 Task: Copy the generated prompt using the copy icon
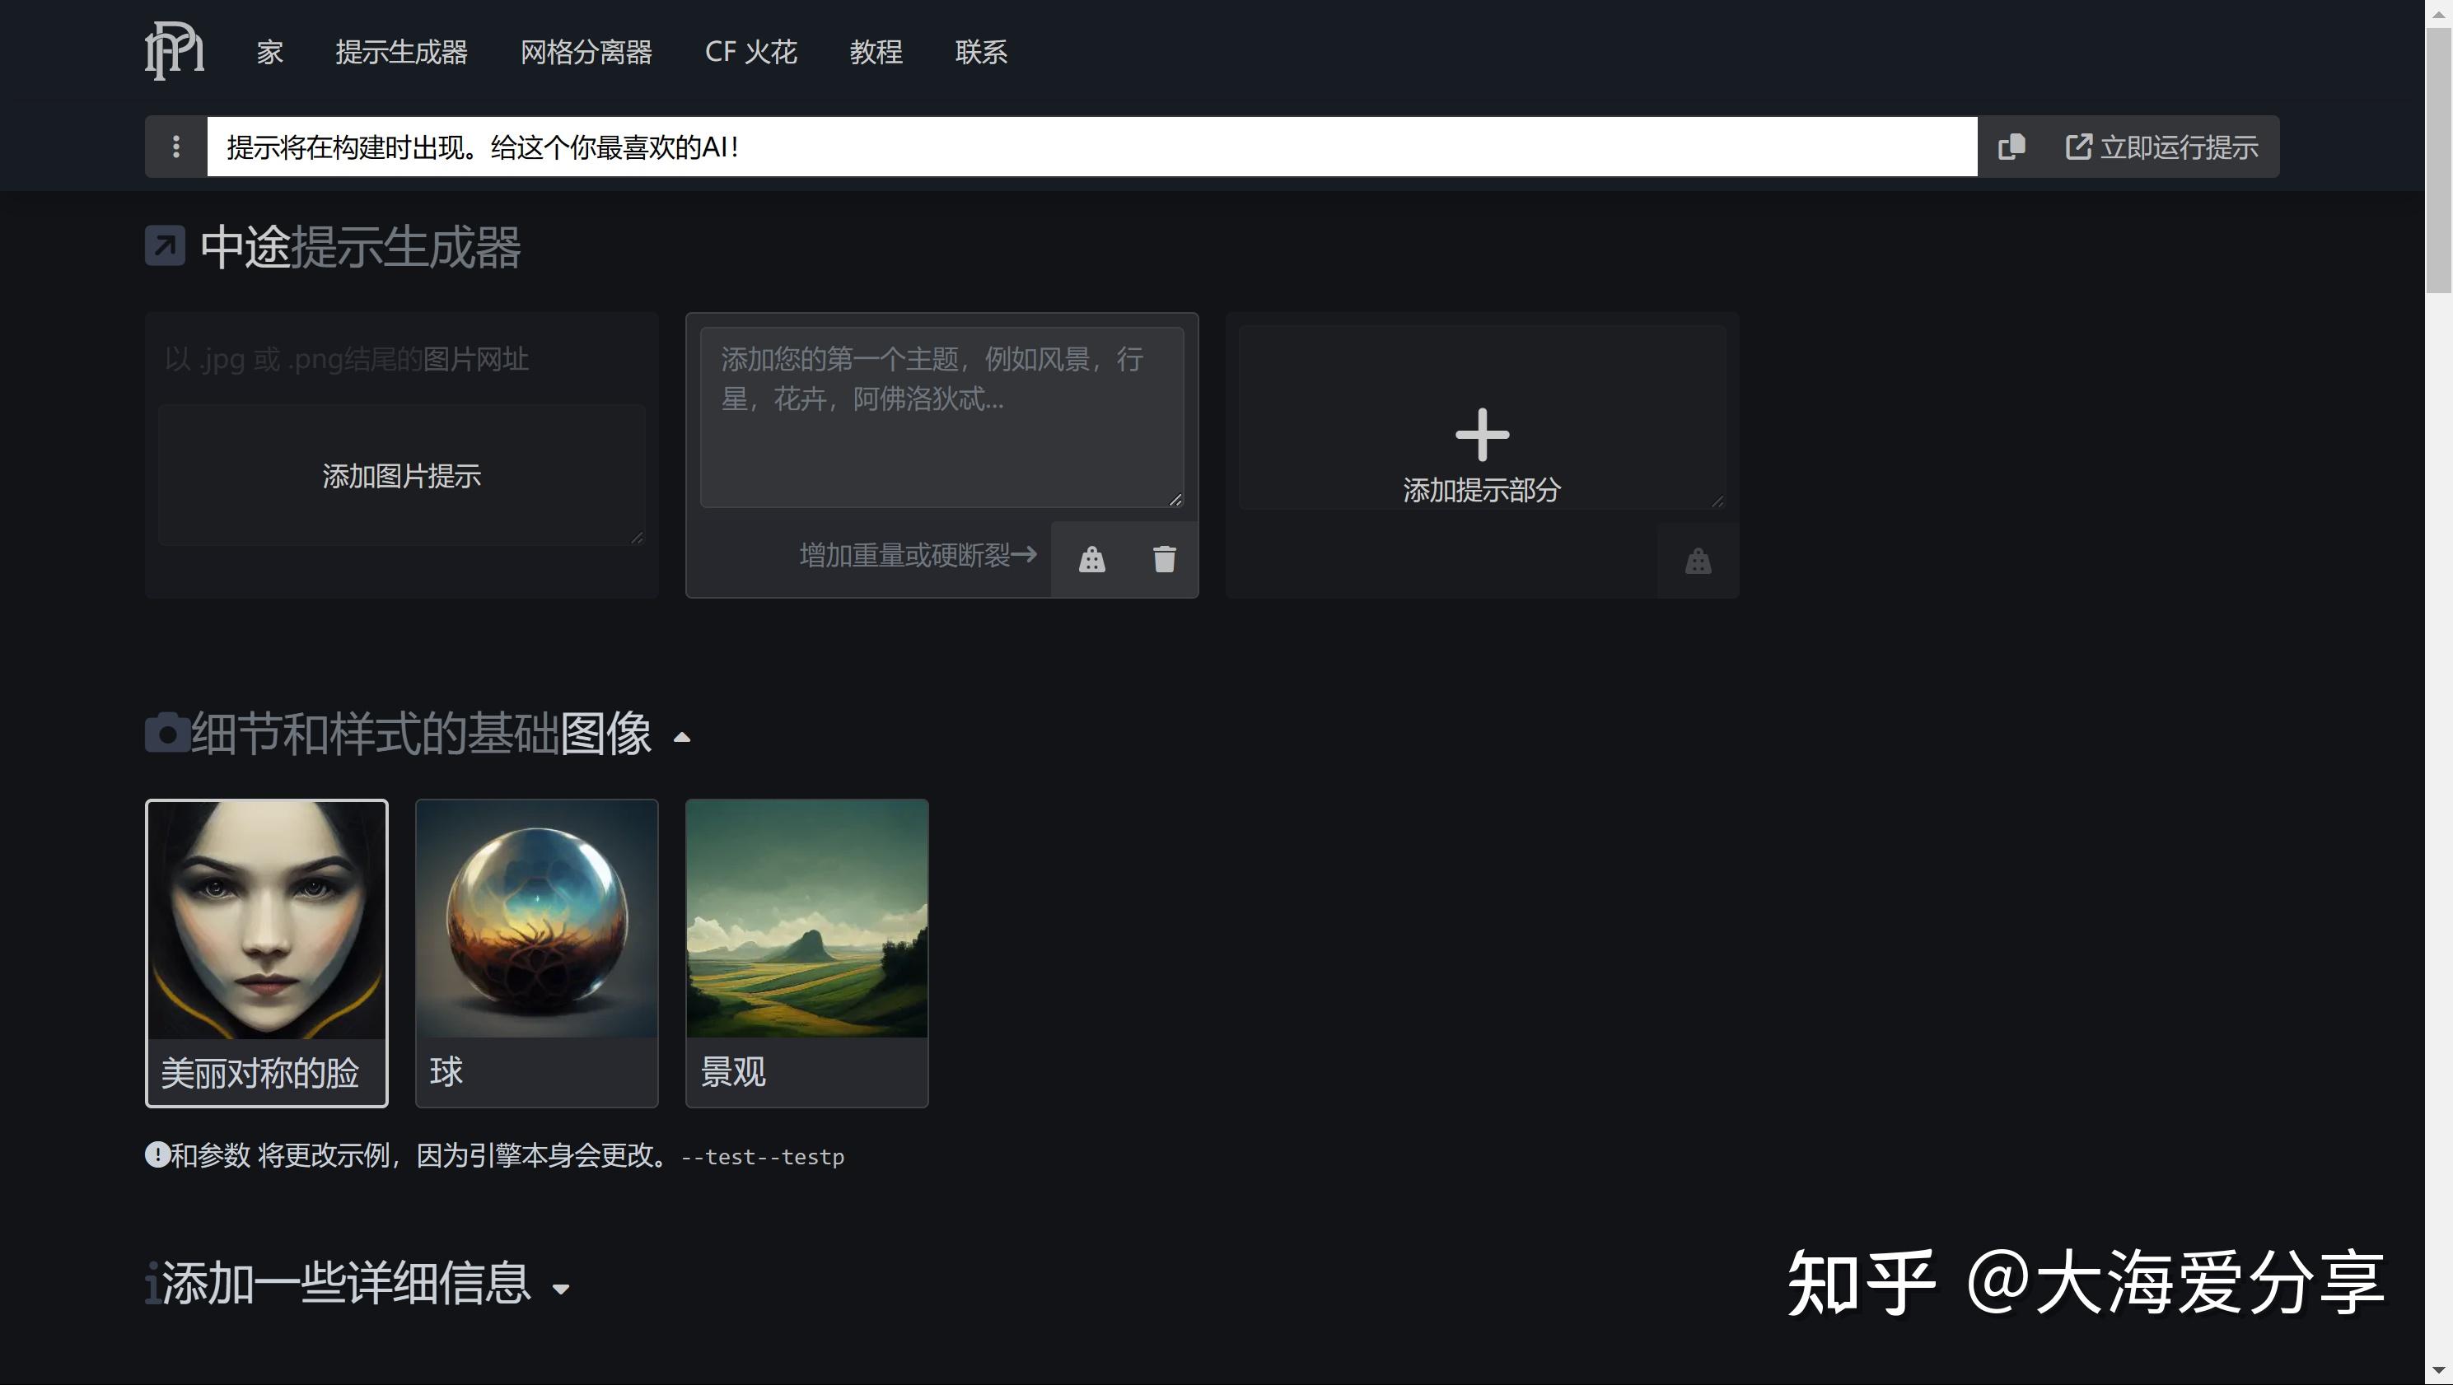(2011, 147)
